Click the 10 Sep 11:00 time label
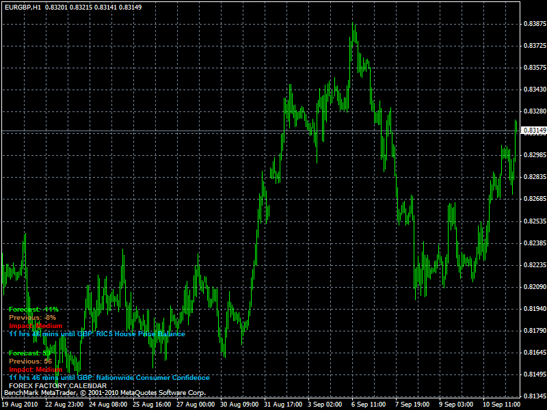Viewport: 547px width, 410px height. pos(501,405)
